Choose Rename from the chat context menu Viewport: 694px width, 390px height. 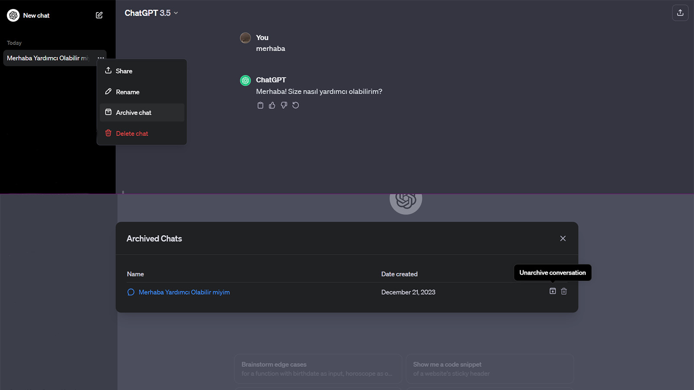pos(142,92)
